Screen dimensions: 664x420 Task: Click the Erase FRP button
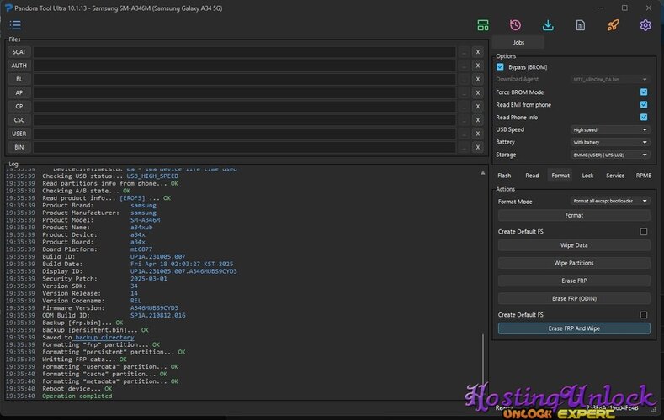click(574, 281)
